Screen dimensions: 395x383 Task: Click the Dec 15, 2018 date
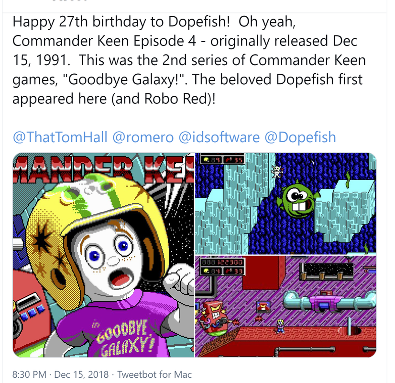click(81, 374)
